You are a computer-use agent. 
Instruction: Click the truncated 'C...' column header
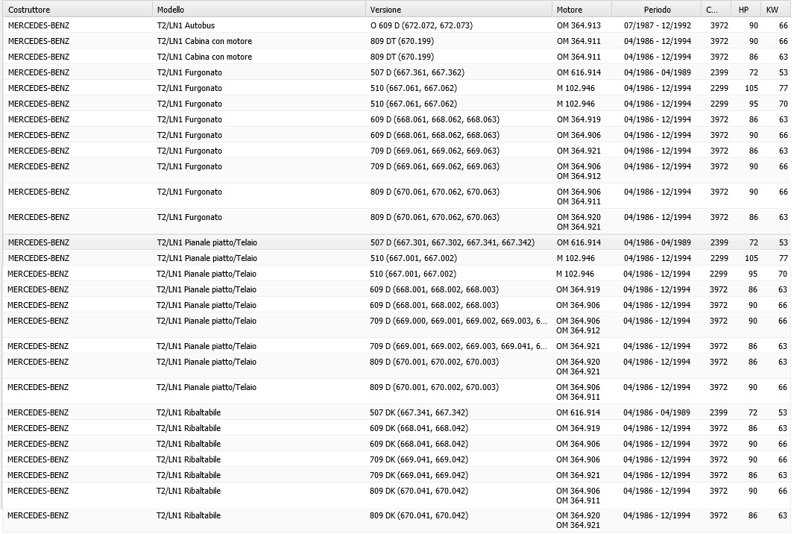[x=716, y=10]
